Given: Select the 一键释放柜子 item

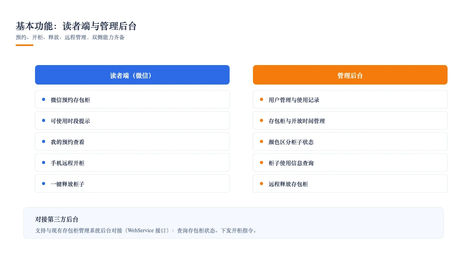Looking at the screenshot, I should click(x=132, y=184).
